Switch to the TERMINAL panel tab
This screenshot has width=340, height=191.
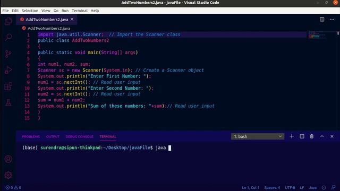tap(108, 137)
